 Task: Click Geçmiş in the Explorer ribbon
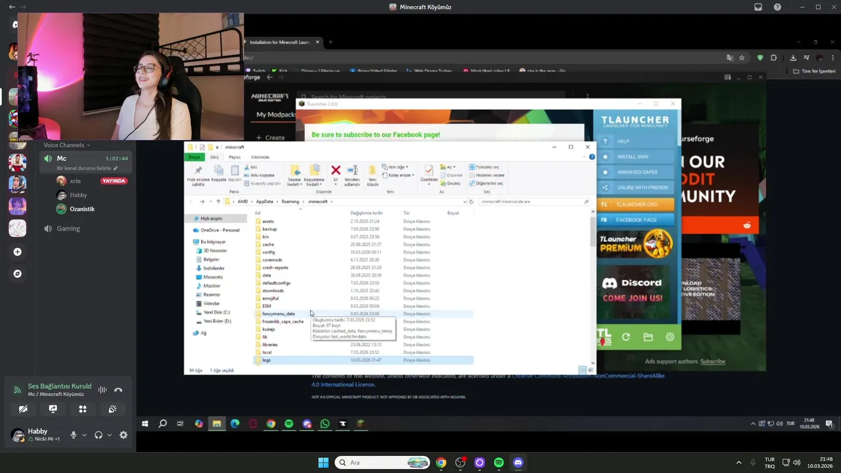(451, 183)
